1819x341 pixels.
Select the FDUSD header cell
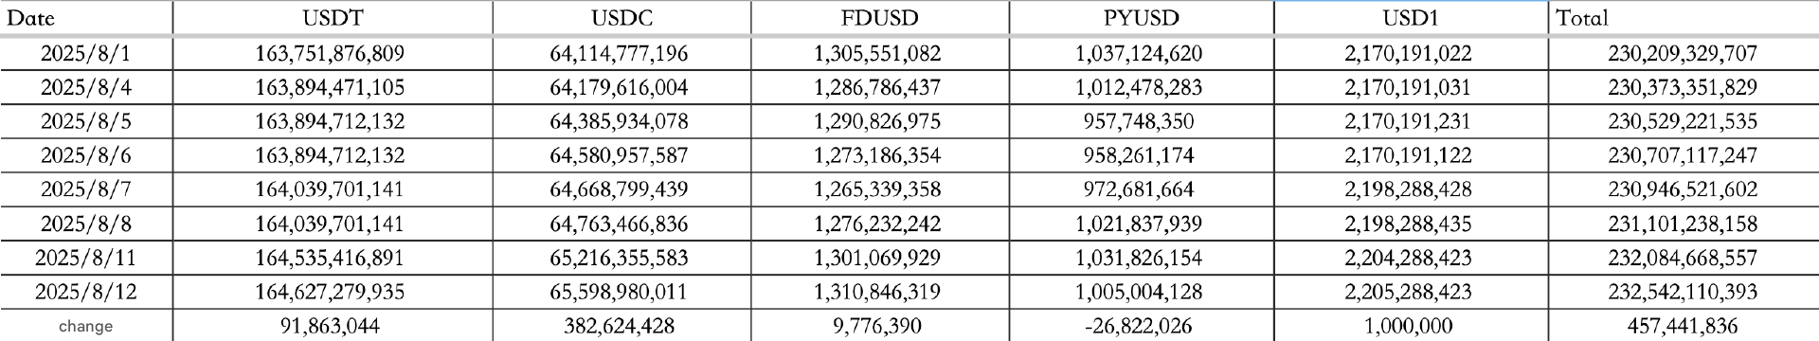880,18
